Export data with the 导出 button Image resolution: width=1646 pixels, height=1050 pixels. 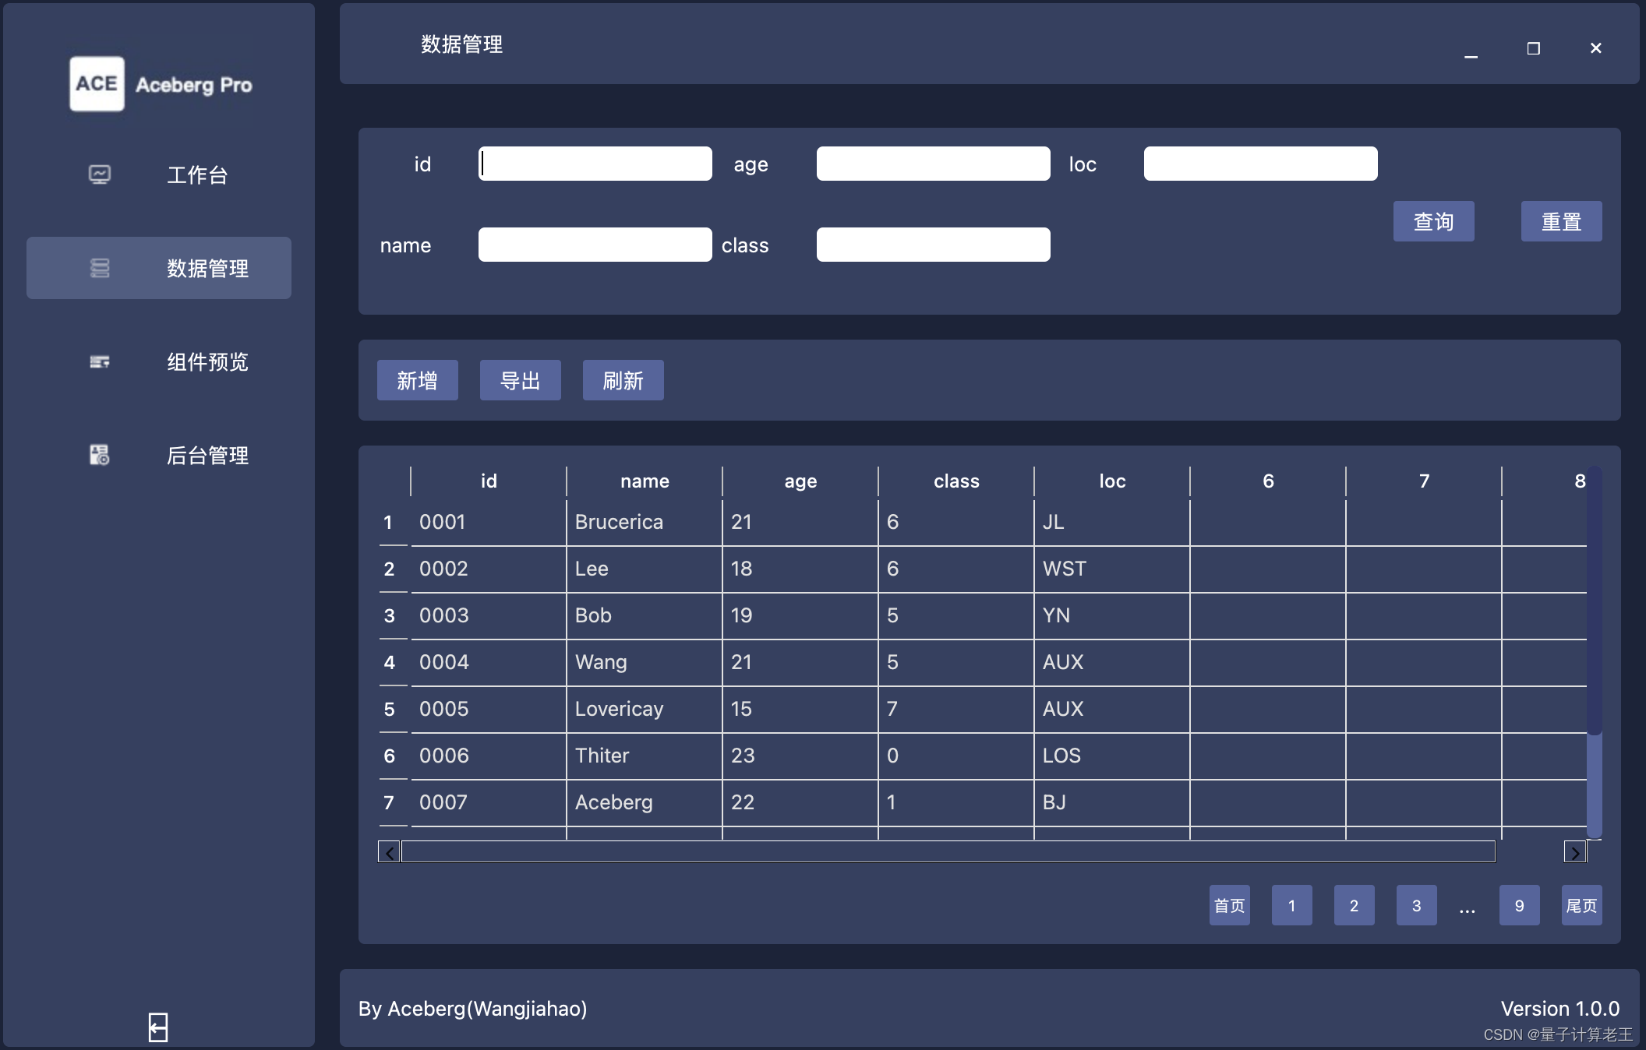[x=520, y=380]
